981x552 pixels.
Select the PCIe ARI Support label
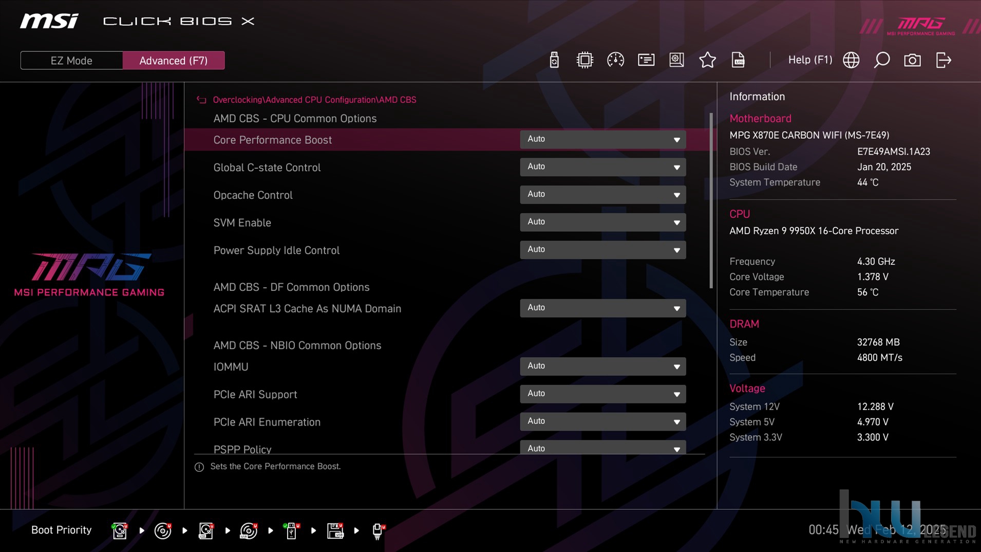255,394
